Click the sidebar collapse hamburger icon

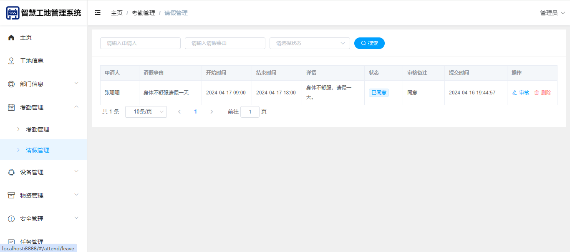98,13
